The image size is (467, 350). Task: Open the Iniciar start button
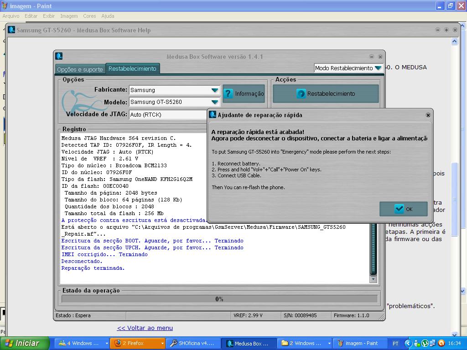click(25, 343)
